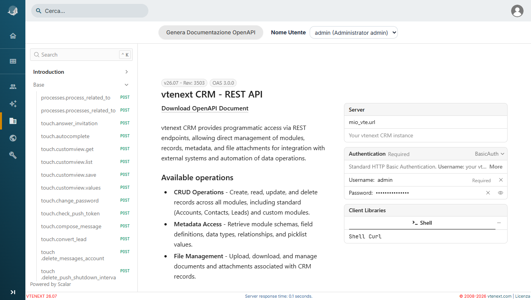The width and height of the screenshot is (531, 300).
Task: Select the Introduction sidebar item
Action: (x=49, y=72)
